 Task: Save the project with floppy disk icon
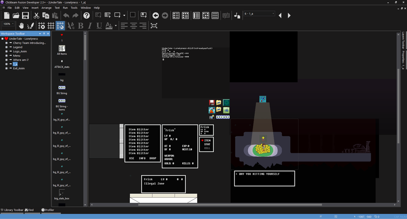tap(25, 15)
